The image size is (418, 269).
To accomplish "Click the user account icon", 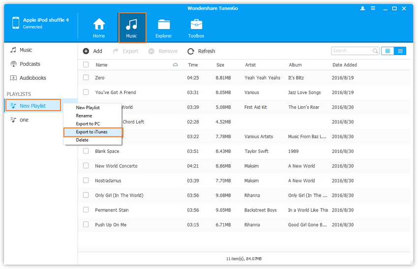I will (363, 8).
